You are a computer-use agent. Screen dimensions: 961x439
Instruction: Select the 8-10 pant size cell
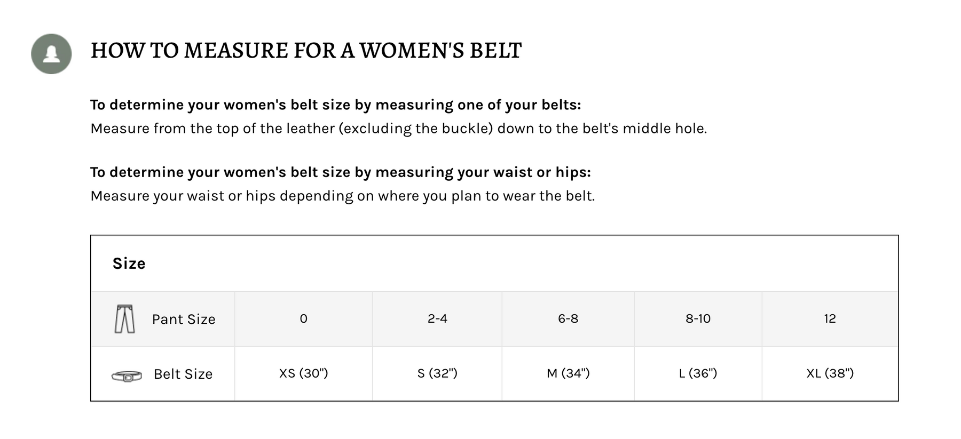coord(698,318)
